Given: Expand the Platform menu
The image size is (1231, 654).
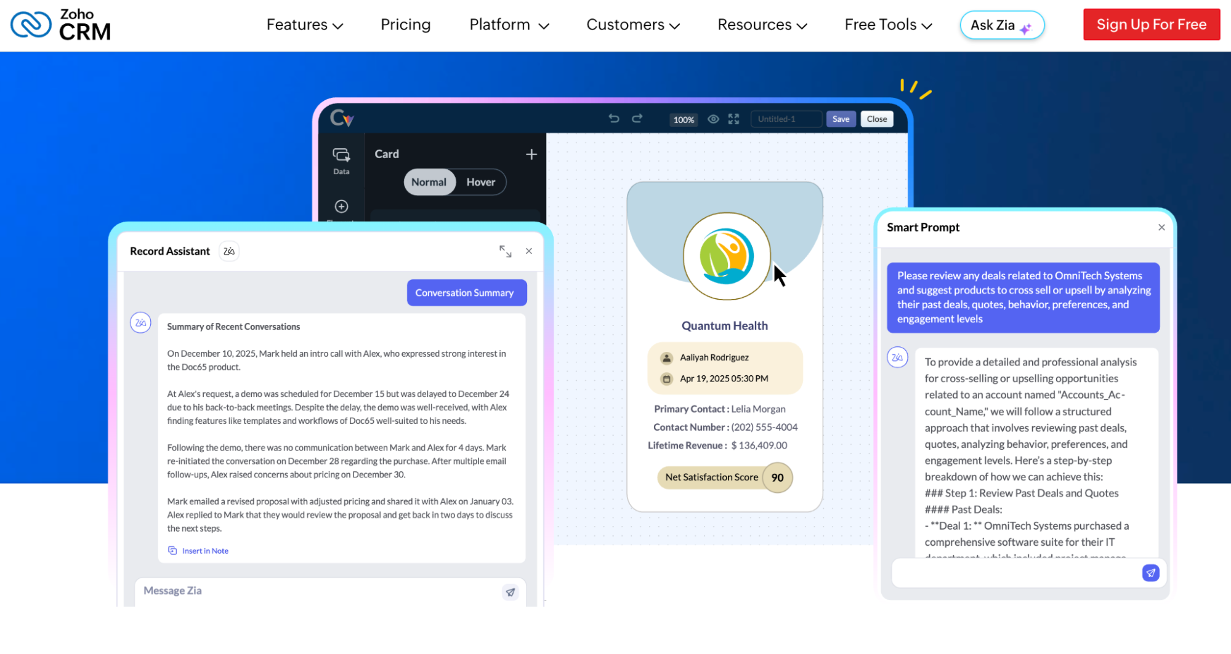Looking at the screenshot, I should click(509, 25).
